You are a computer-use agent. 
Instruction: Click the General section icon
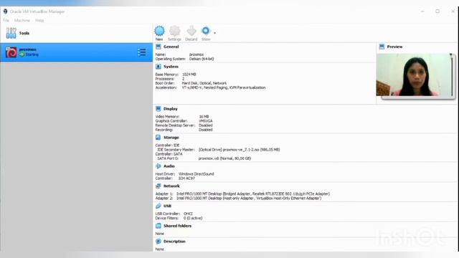tap(158, 47)
